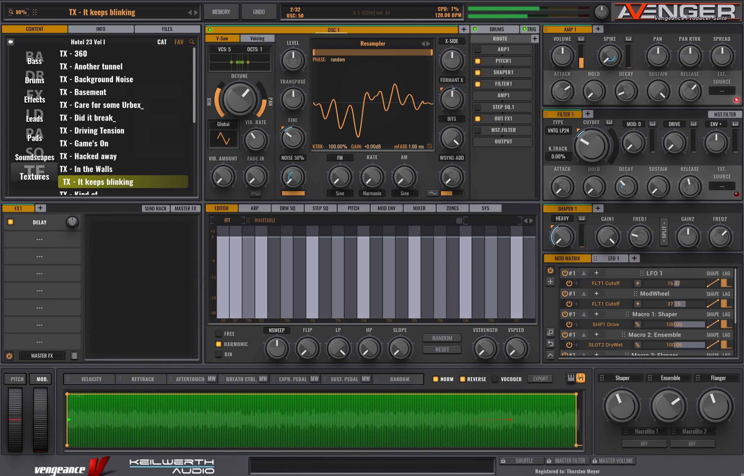The width and height of the screenshot is (744, 476).
Task: Click the Global vibrato waveform display
Action: tap(223, 139)
